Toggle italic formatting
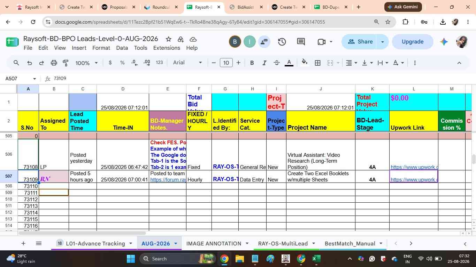This screenshot has width=476, height=267. click(264, 63)
